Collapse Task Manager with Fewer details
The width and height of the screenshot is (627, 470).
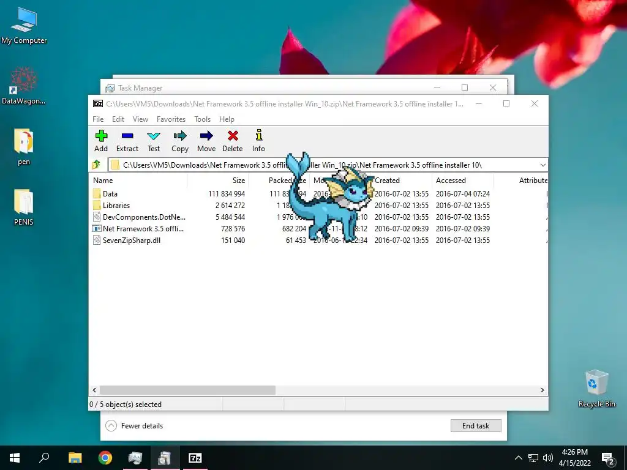pos(134,426)
